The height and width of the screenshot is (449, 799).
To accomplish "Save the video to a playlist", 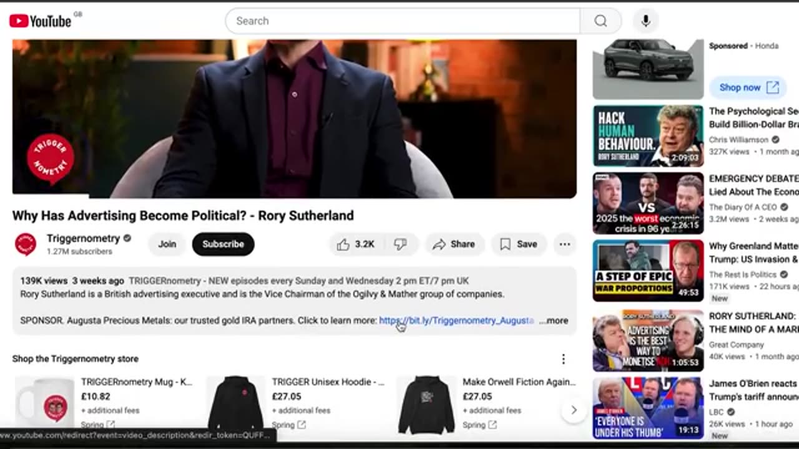I will click(519, 244).
